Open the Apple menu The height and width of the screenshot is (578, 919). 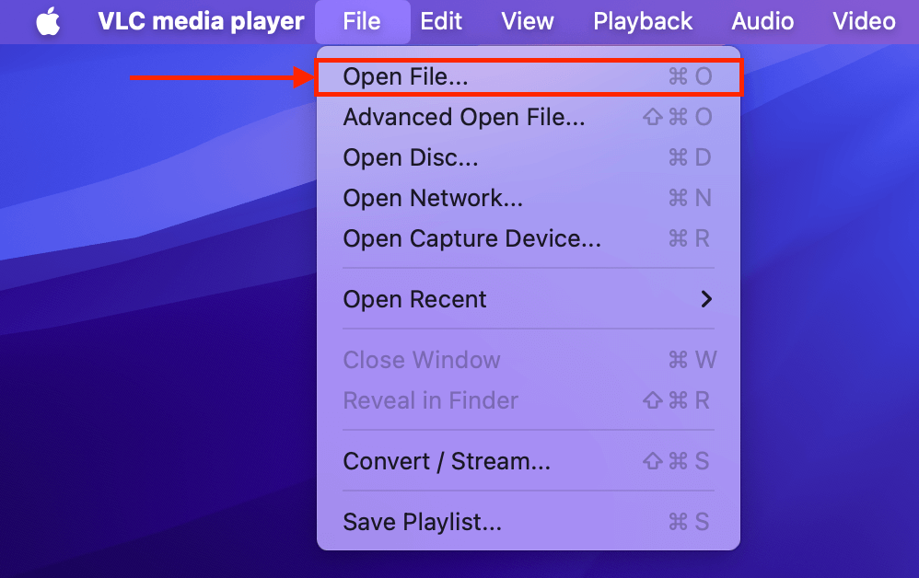48,22
